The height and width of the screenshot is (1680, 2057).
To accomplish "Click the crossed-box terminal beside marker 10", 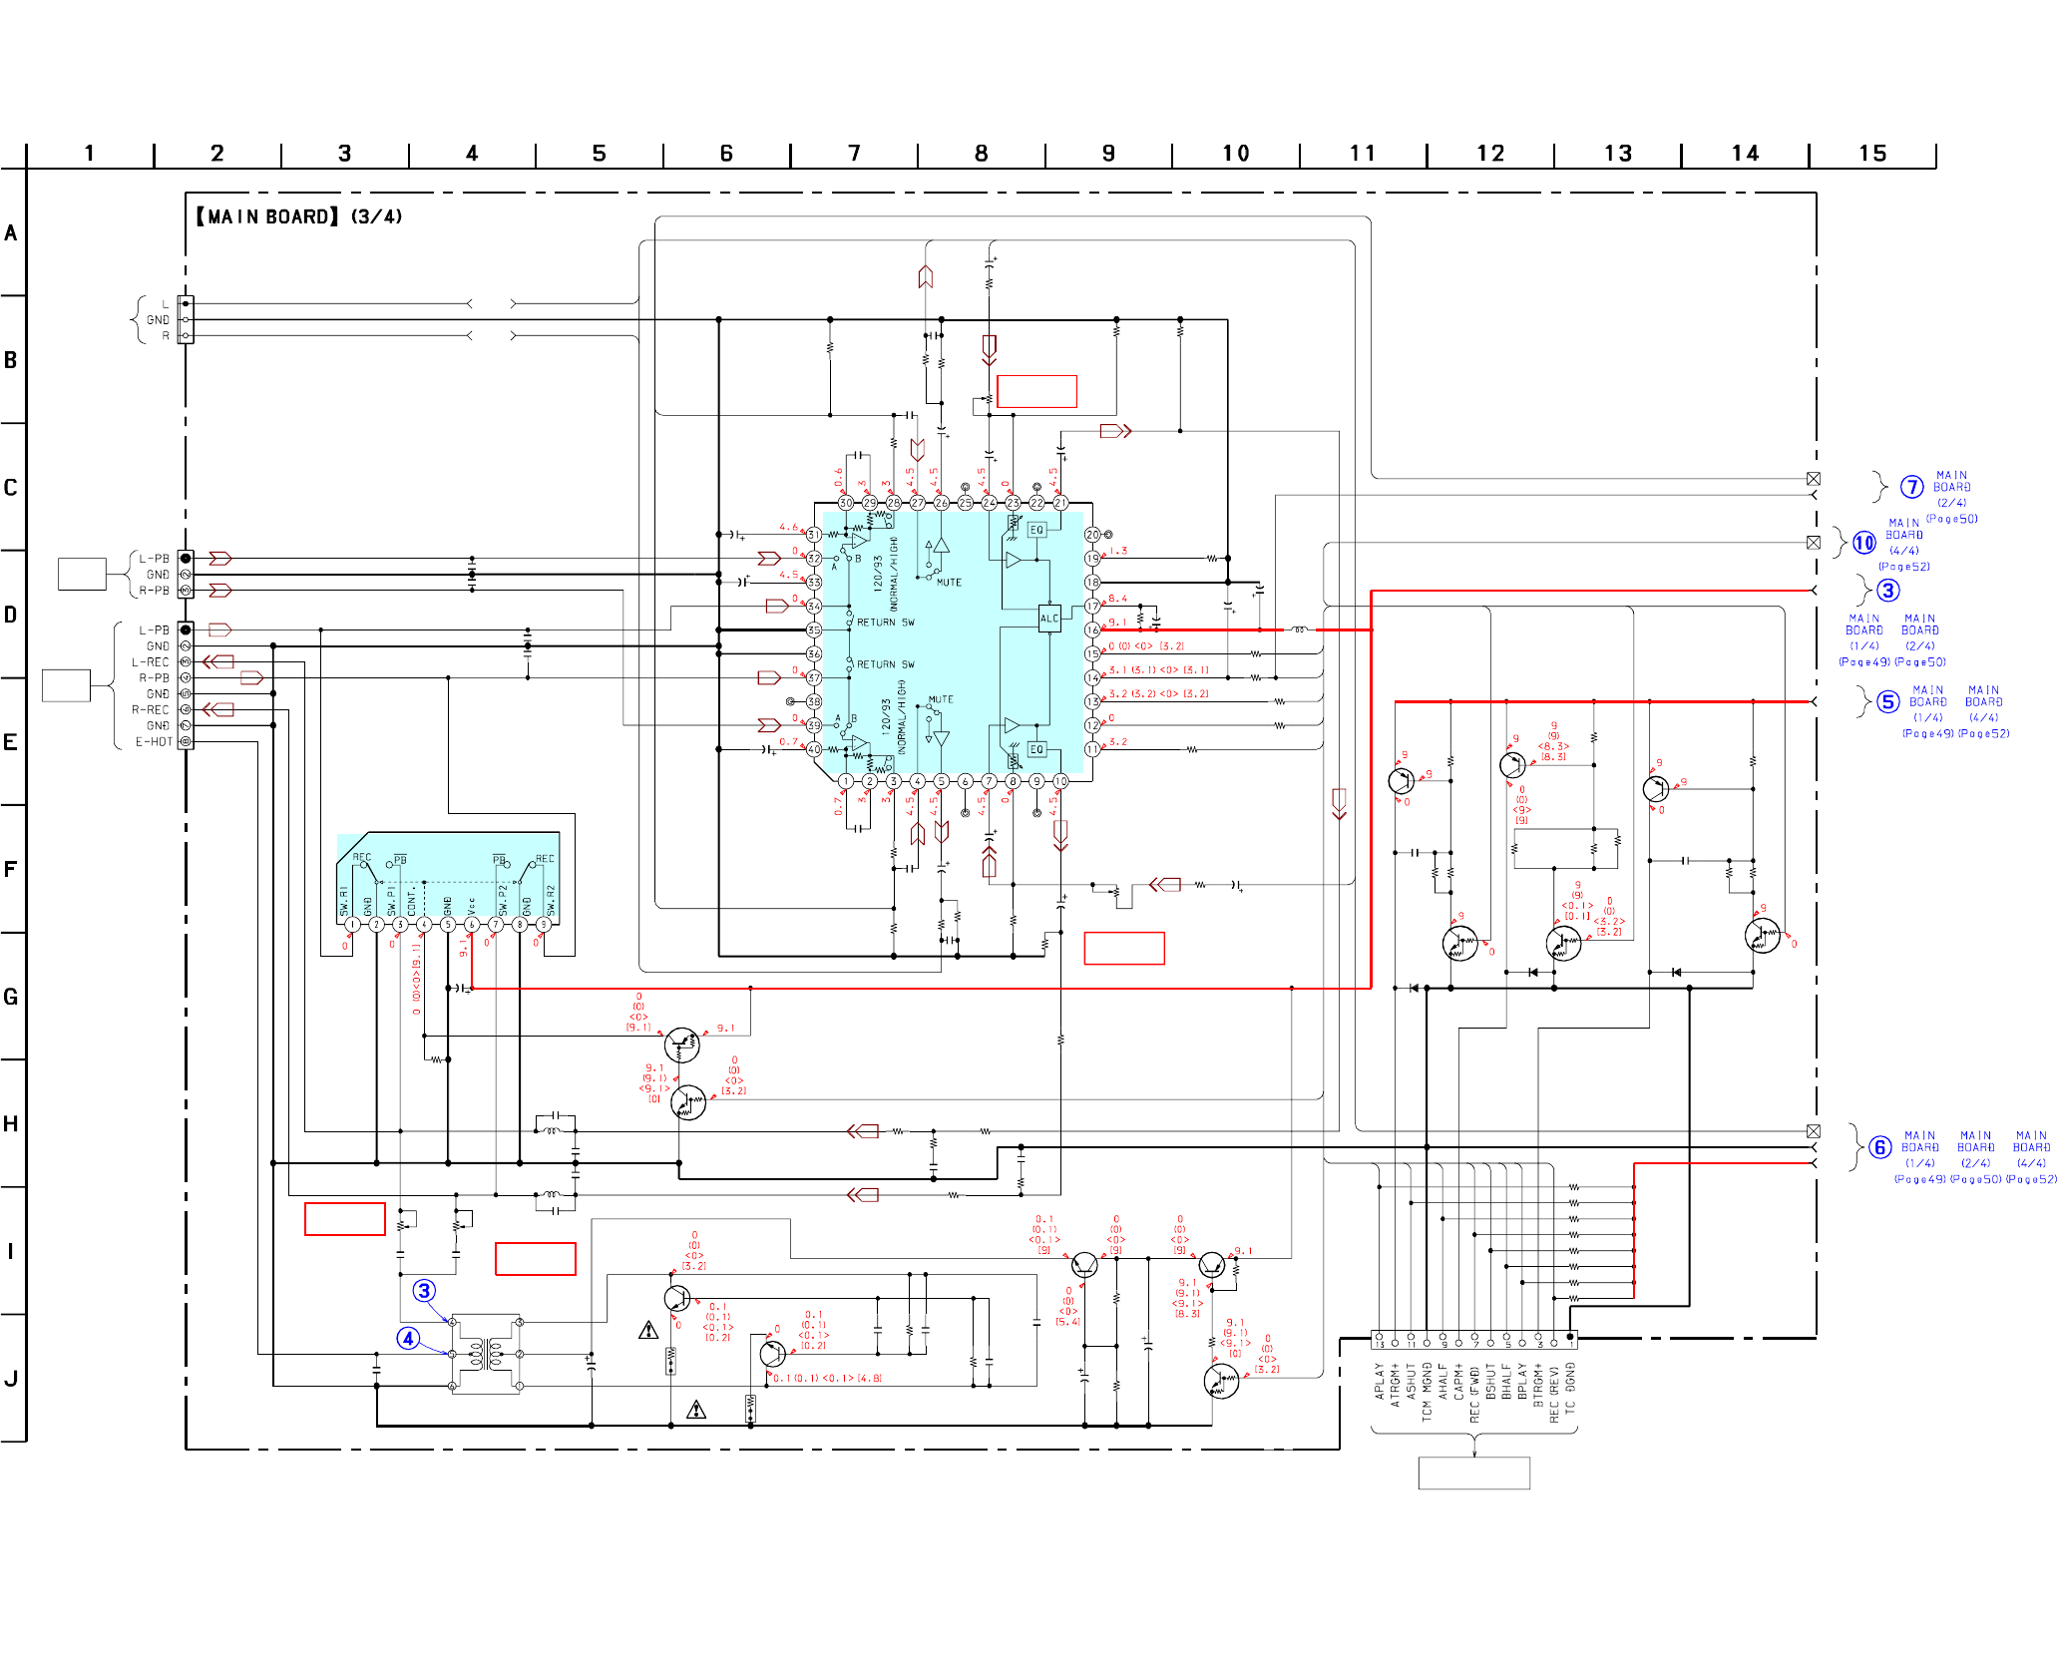I will coord(1814,543).
